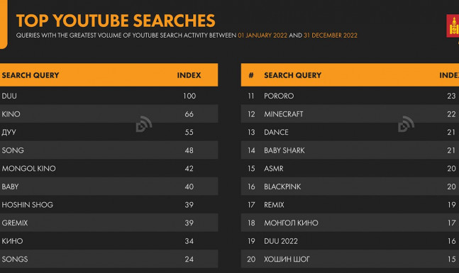Click index value '34'
This screenshot has width=459, height=273.
click(x=189, y=241)
